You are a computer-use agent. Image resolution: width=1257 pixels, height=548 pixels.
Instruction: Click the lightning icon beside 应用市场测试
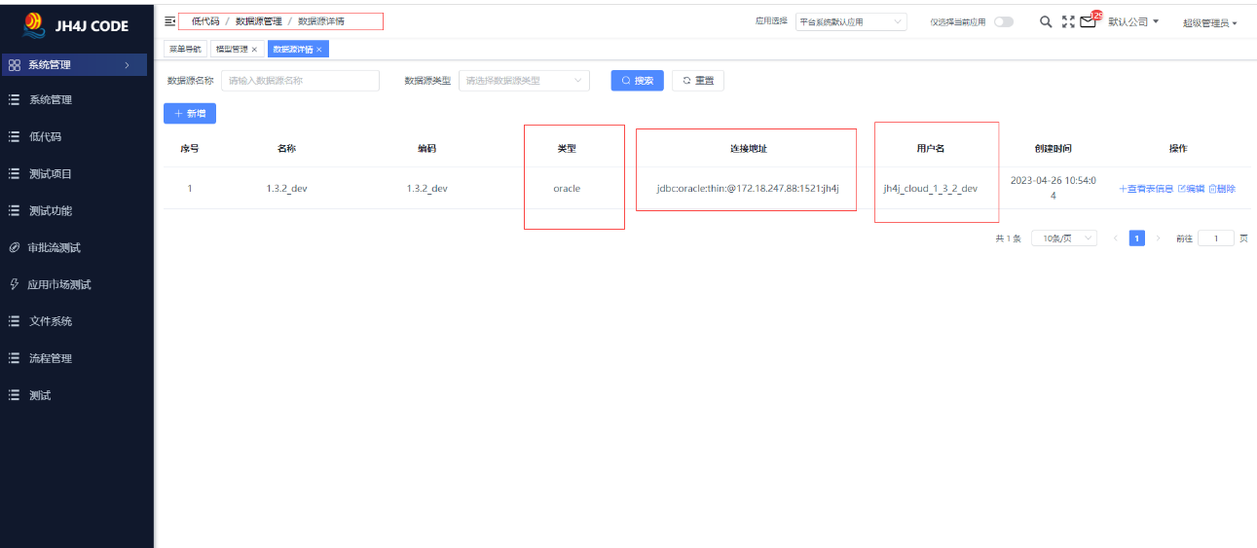15,284
